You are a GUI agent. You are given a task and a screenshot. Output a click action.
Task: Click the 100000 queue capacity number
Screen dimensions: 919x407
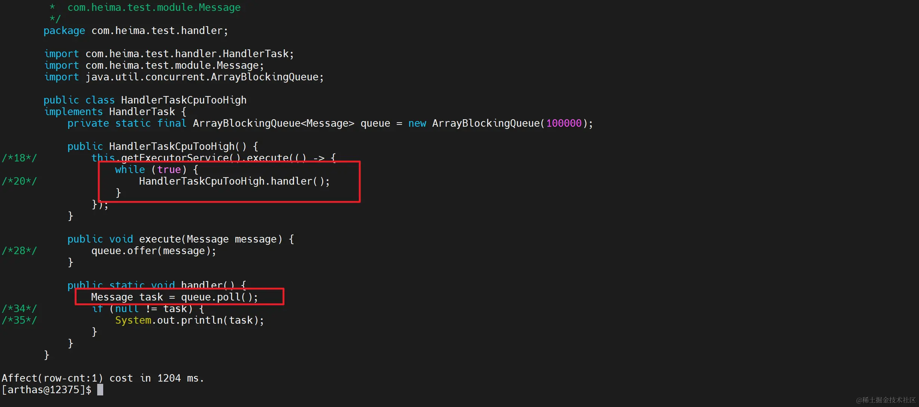point(564,123)
